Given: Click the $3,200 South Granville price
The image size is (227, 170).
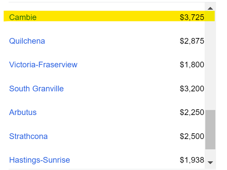Looking at the screenshot, I should tap(192, 88).
